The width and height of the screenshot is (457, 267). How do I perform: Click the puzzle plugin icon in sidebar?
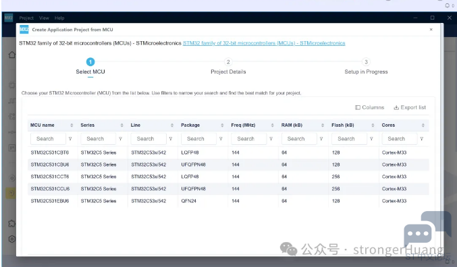pyautogui.click(x=11, y=224)
